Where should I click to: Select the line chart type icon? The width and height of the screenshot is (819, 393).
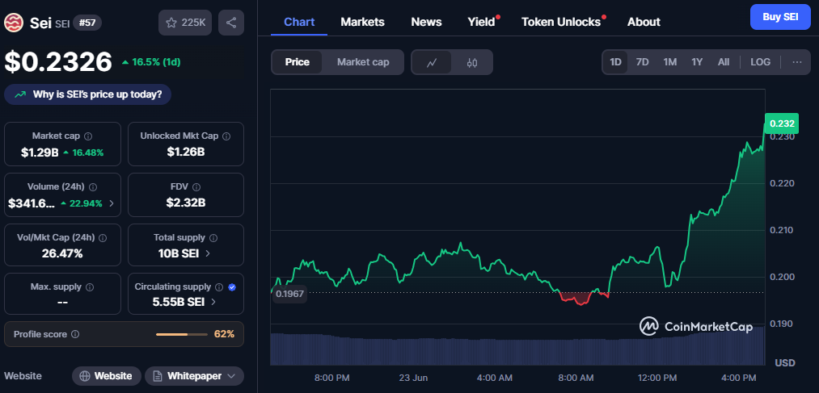pyautogui.click(x=432, y=63)
